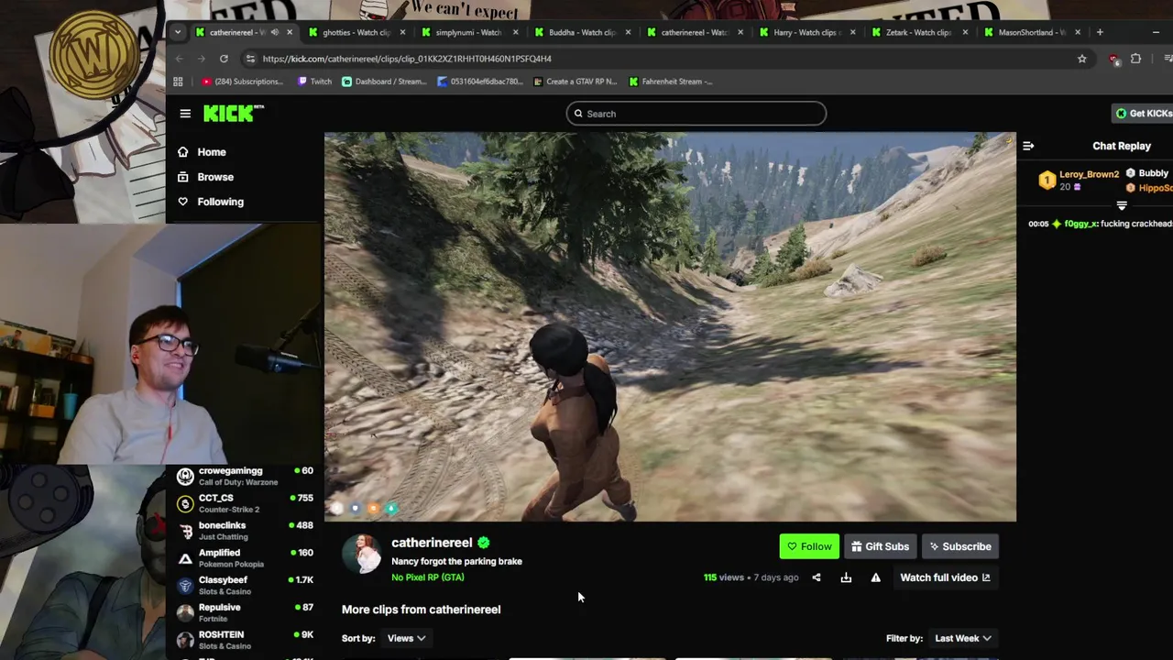1173x660 pixels.
Task: Open the Kick hamburger sidebar menu
Action: tap(185, 114)
